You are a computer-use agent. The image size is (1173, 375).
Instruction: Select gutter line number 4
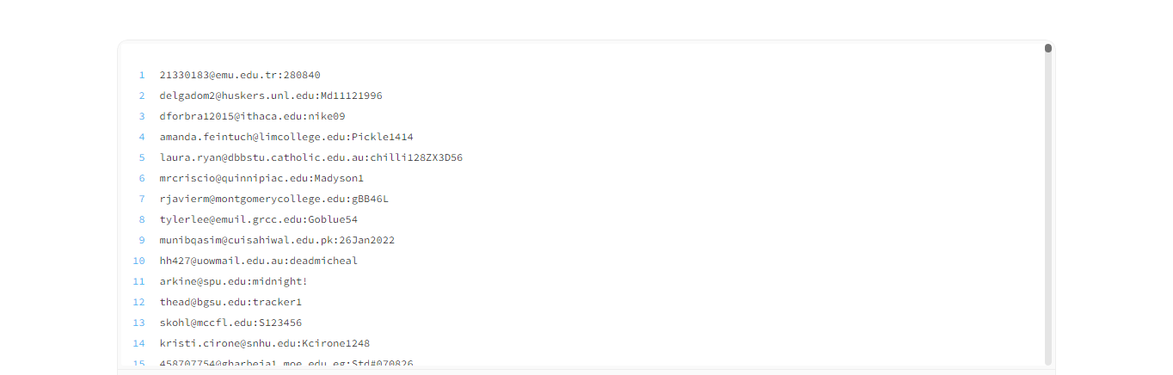[x=142, y=137]
